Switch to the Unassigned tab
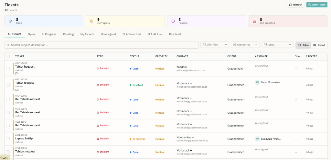 108,34
